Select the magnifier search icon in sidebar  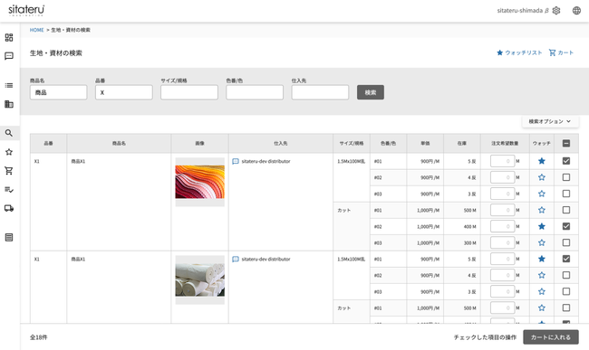9,133
